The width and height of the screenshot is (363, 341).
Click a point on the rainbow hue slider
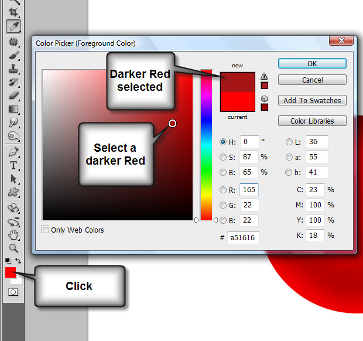pyautogui.click(x=206, y=145)
